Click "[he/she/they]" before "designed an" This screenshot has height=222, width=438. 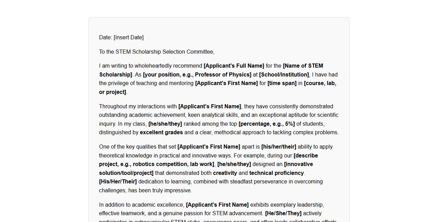point(234,164)
